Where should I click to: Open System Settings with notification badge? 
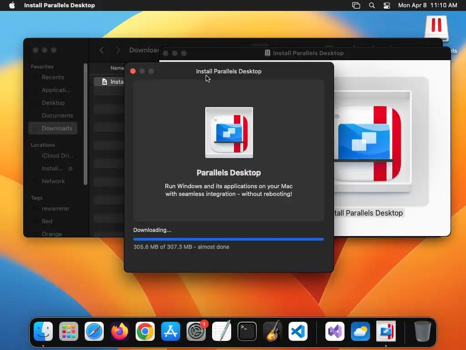click(196, 331)
